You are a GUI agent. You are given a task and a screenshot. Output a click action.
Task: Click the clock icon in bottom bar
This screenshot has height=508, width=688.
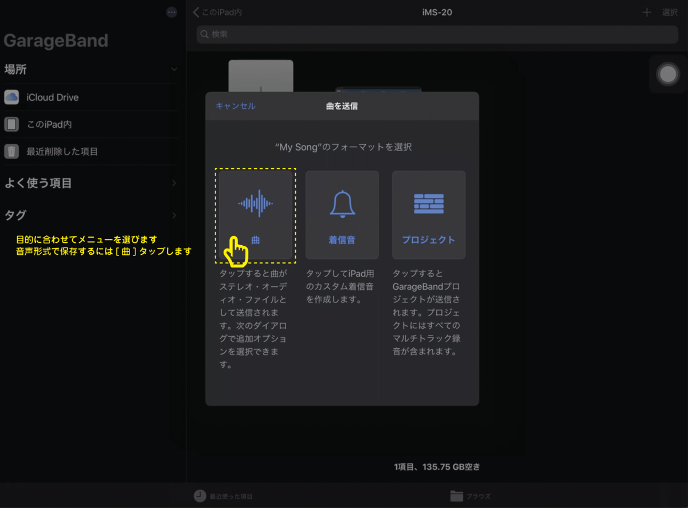coord(200,496)
